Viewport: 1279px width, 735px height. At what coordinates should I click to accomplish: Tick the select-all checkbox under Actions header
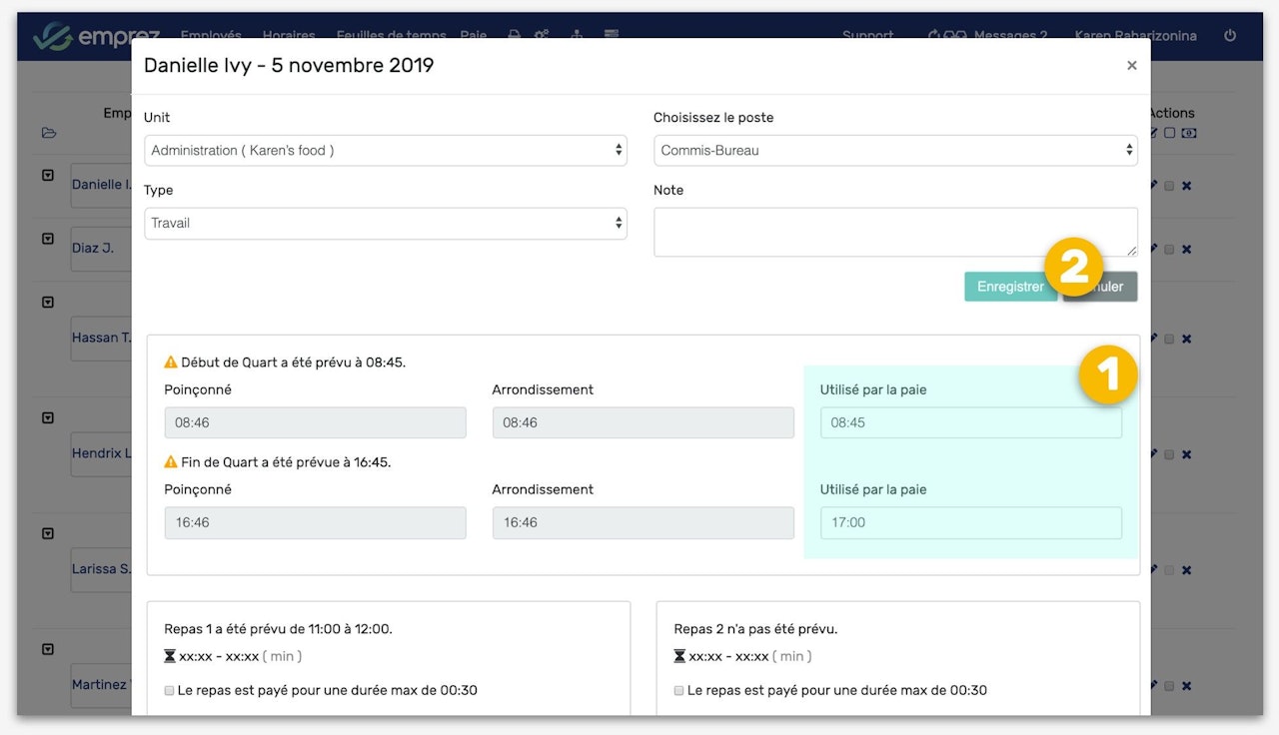[x=1170, y=133]
